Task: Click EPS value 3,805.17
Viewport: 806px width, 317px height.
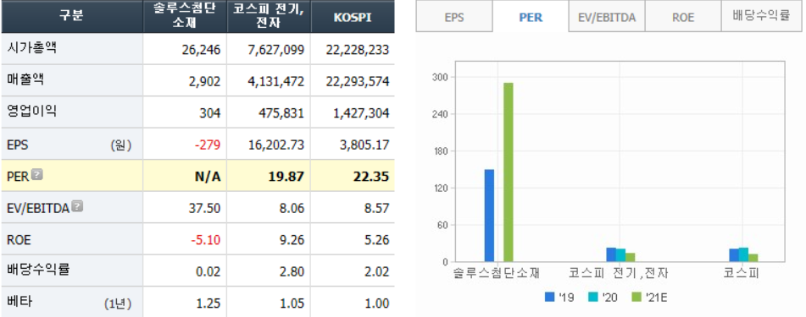Action: [x=364, y=145]
